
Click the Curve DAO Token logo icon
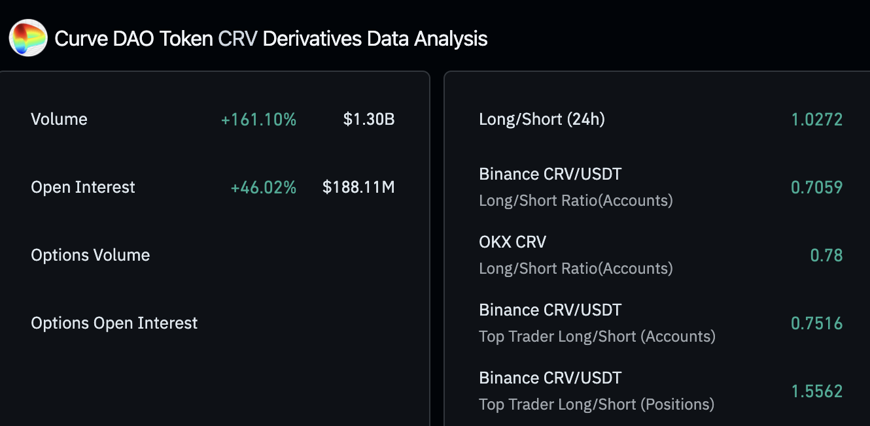tap(28, 38)
